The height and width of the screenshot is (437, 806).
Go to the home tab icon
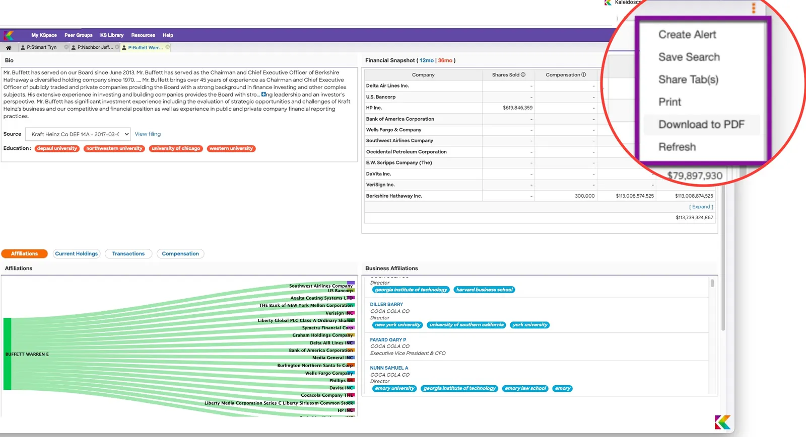click(9, 48)
